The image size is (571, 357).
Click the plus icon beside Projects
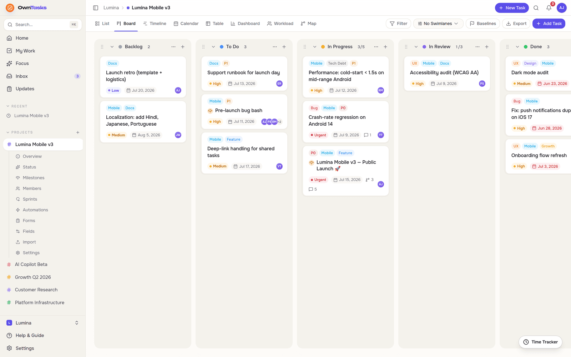click(x=78, y=132)
